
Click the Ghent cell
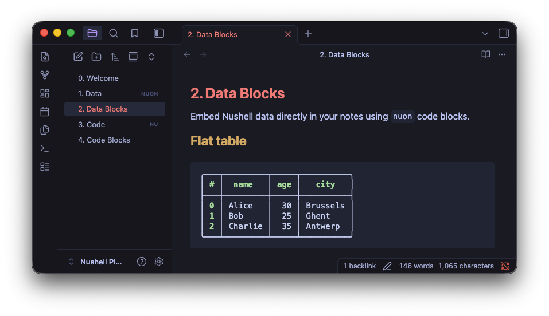pyautogui.click(x=318, y=216)
